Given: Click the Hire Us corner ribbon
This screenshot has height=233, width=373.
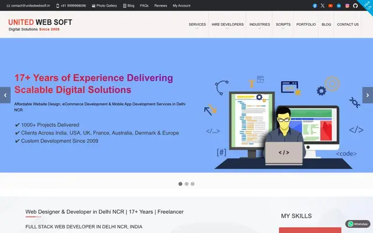Looking at the screenshot, I should pyautogui.click(x=367, y=5).
